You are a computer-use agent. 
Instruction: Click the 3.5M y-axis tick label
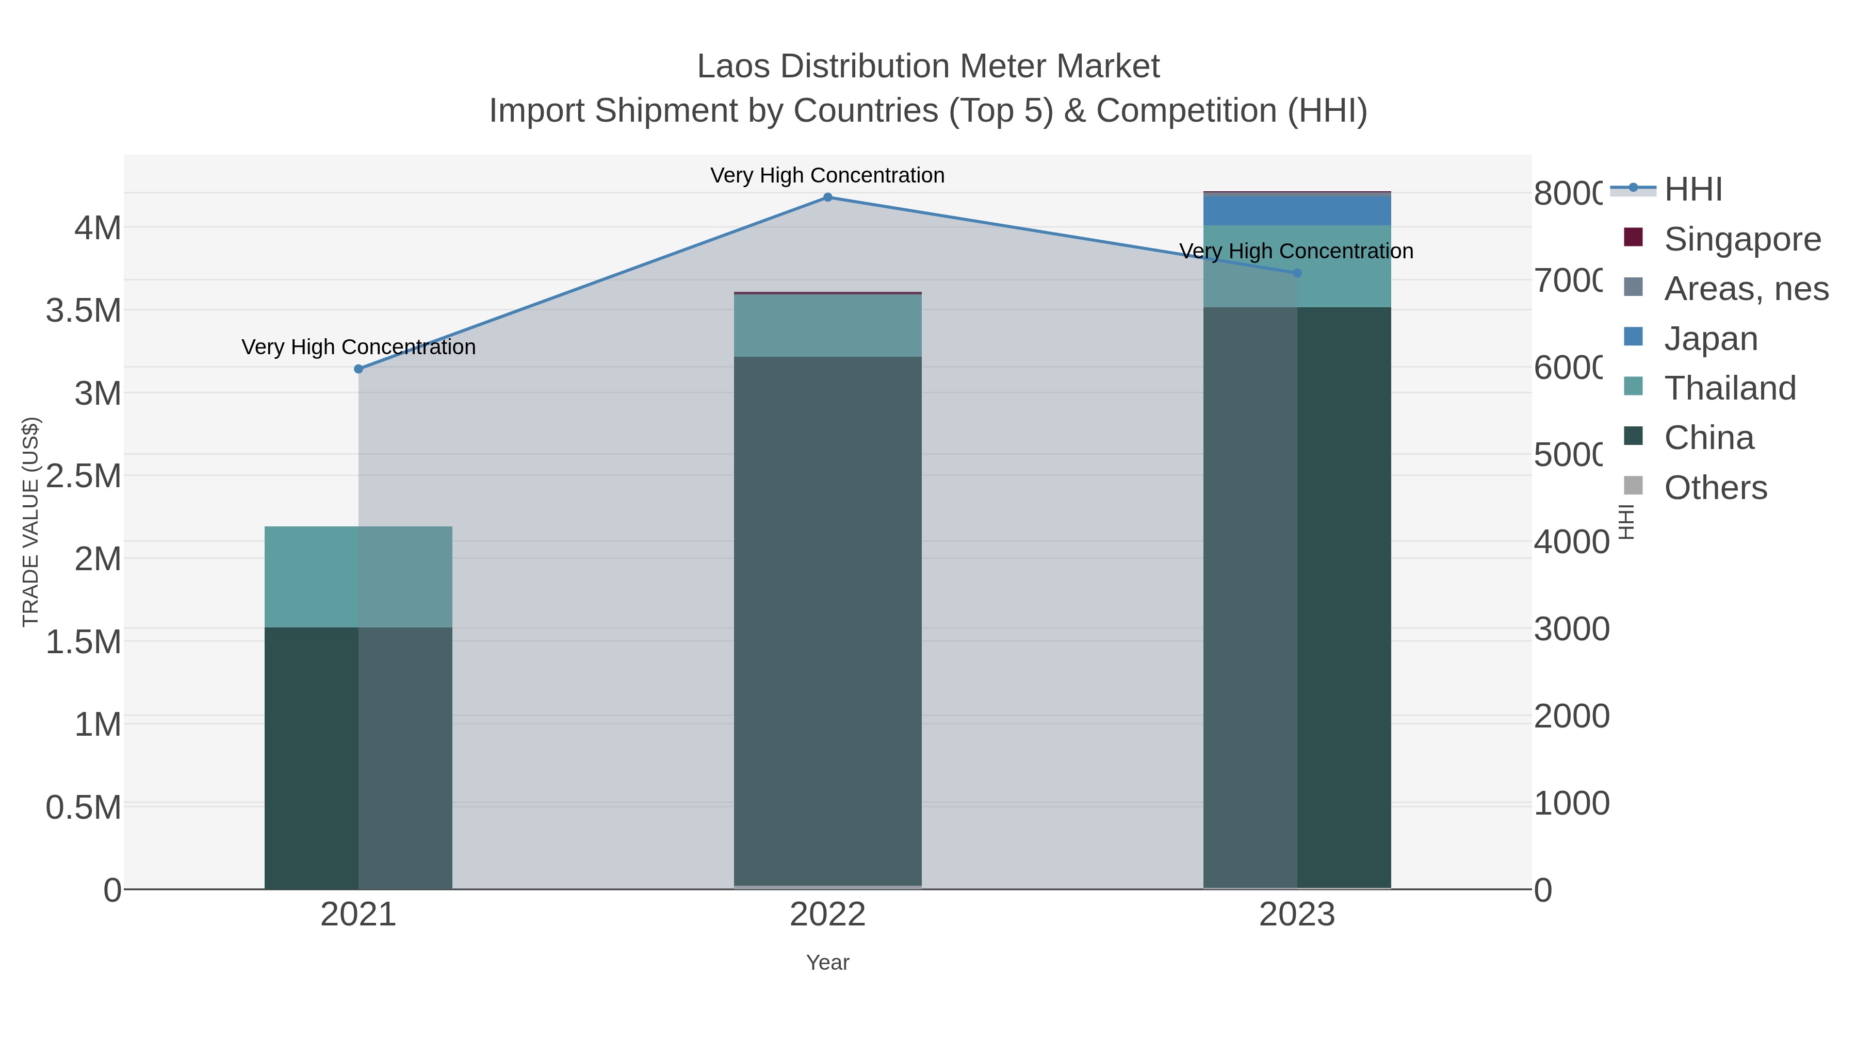84,311
